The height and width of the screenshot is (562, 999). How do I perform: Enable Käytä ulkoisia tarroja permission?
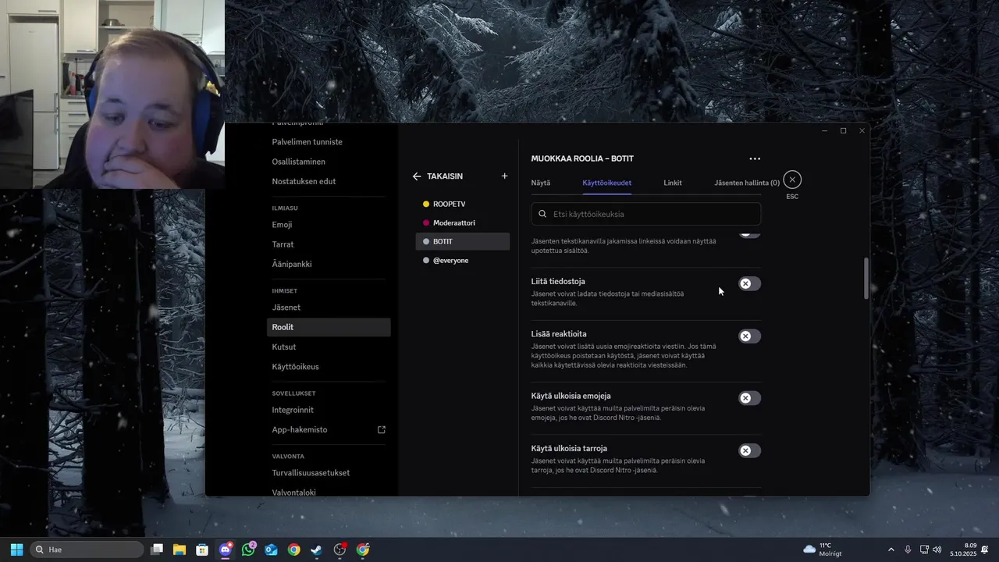[749, 450]
